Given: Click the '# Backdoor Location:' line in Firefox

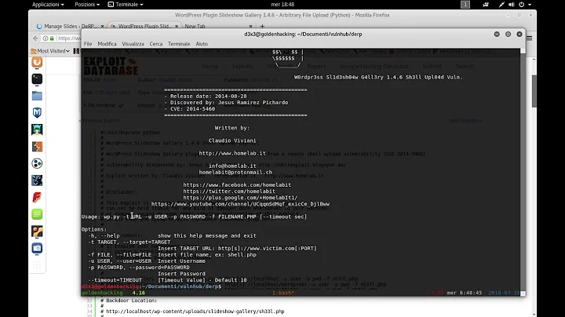Looking at the screenshot, I should click(x=129, y=301).
